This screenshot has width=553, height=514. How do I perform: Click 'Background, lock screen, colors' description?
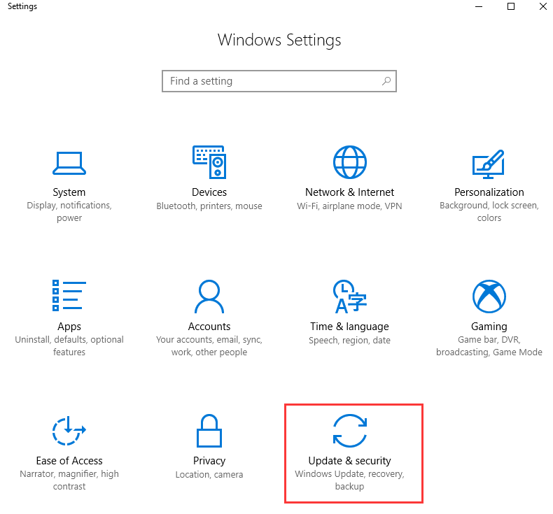[x=489, y=212]
